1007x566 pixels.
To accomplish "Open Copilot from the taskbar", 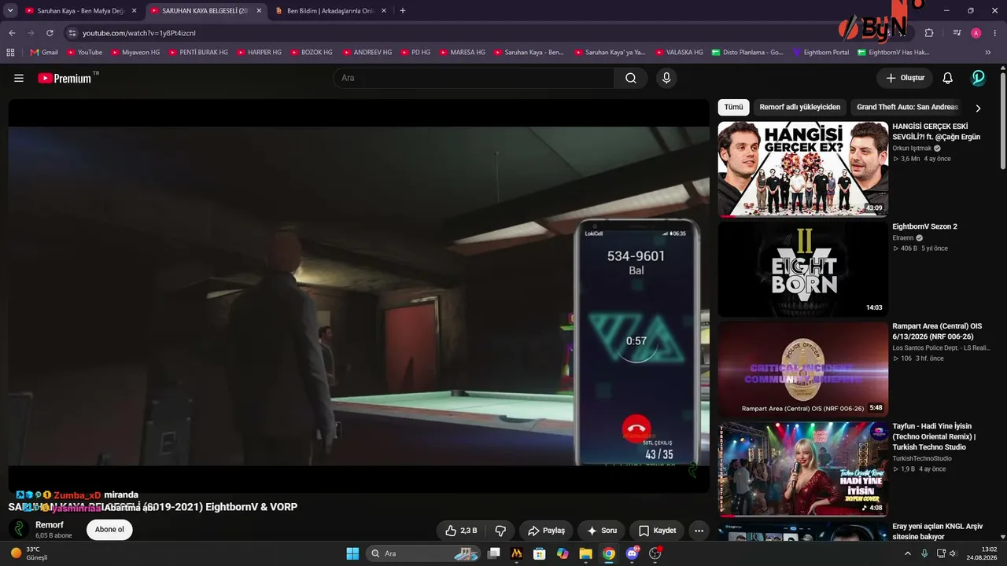I will tap(563, 553).
